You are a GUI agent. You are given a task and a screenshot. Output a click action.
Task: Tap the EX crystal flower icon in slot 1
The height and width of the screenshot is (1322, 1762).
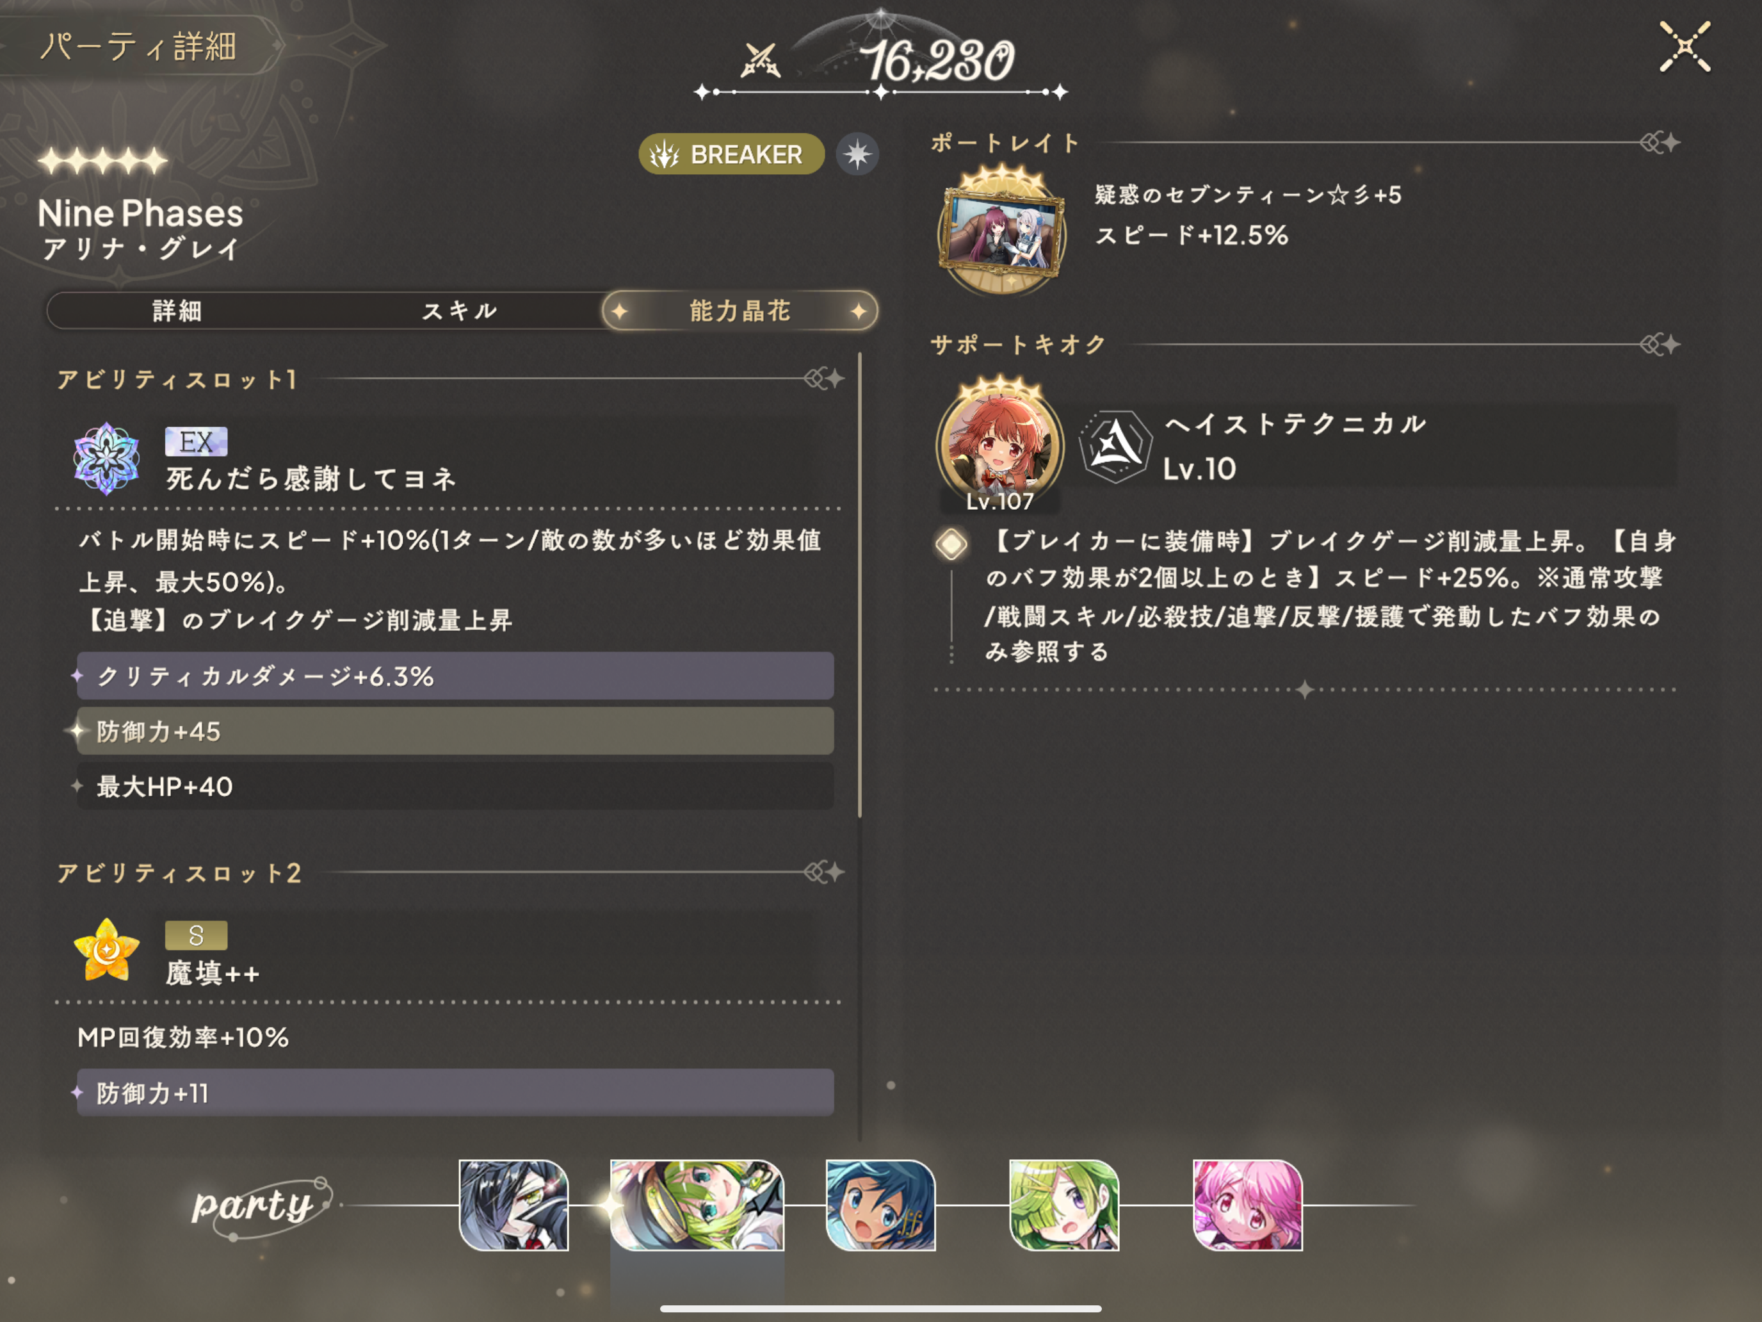[107, 458]
